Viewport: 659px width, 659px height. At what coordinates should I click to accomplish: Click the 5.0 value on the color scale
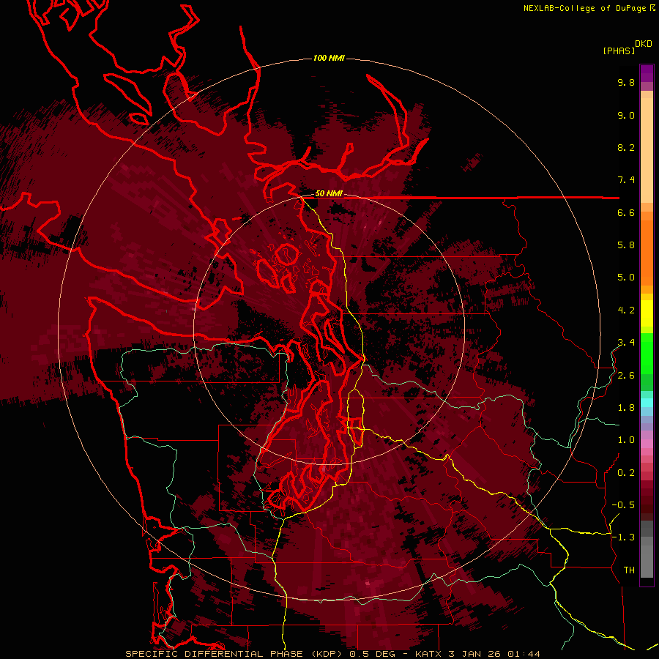pyautogui.click(x=626, y=278)
